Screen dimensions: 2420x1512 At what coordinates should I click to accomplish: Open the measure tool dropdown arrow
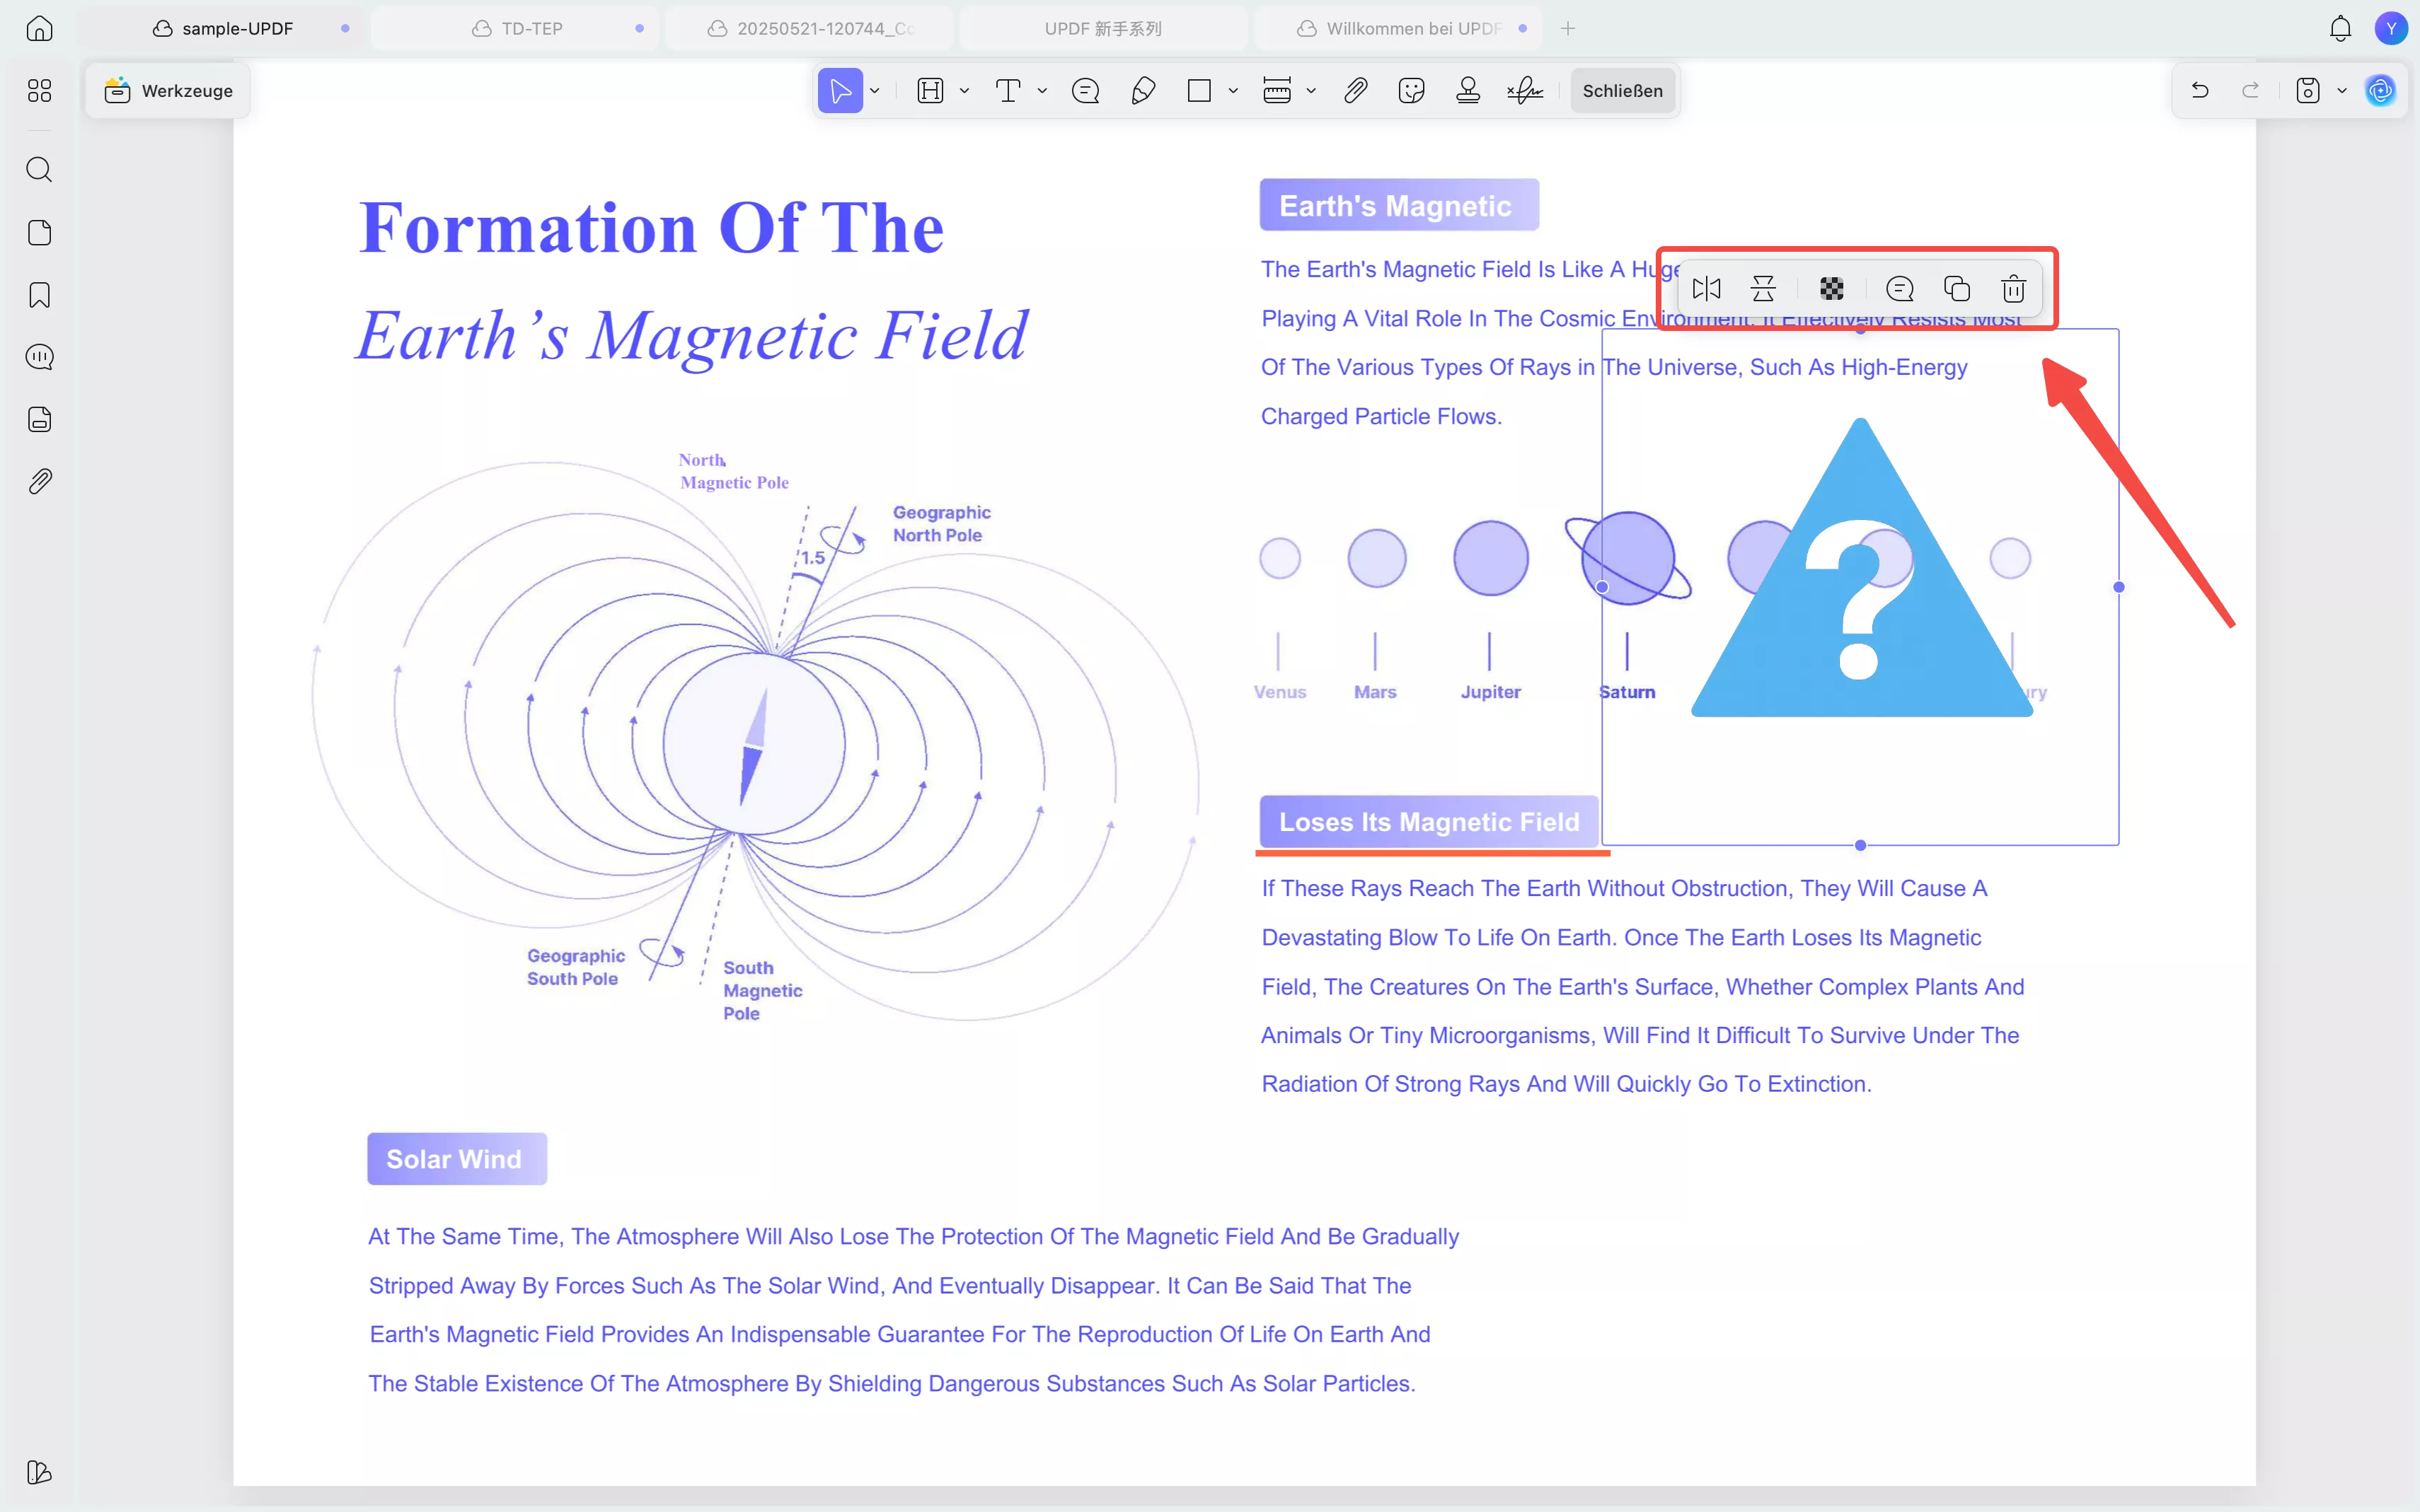pos(1310,91)
